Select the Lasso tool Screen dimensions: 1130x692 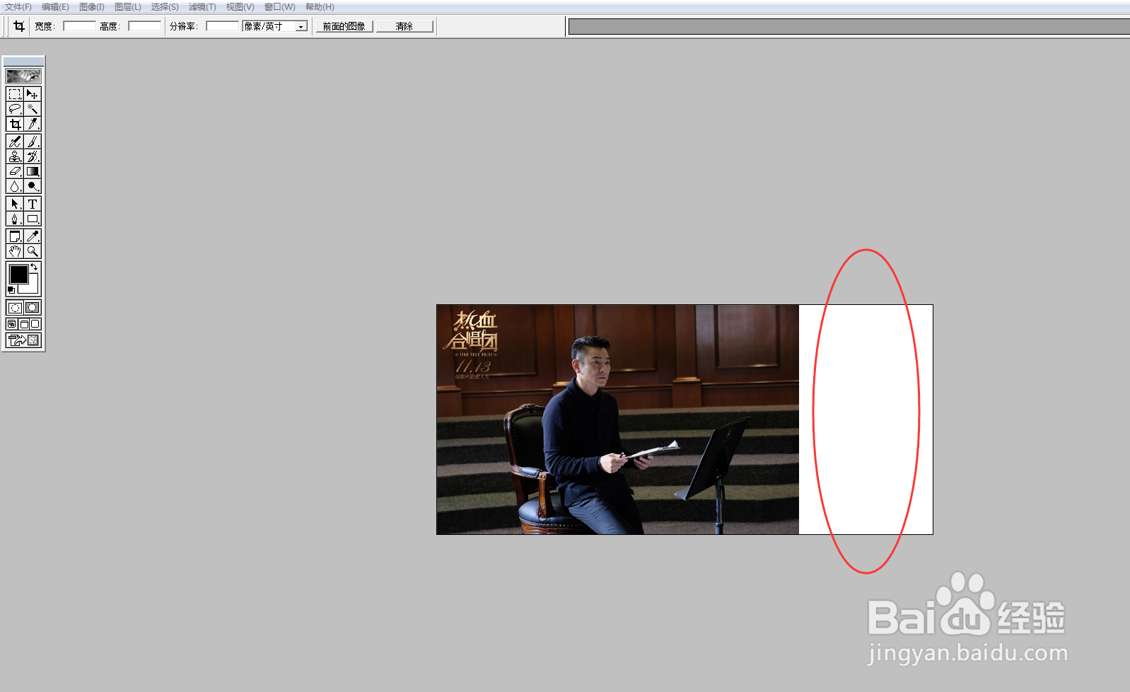[x=15, y=109]
